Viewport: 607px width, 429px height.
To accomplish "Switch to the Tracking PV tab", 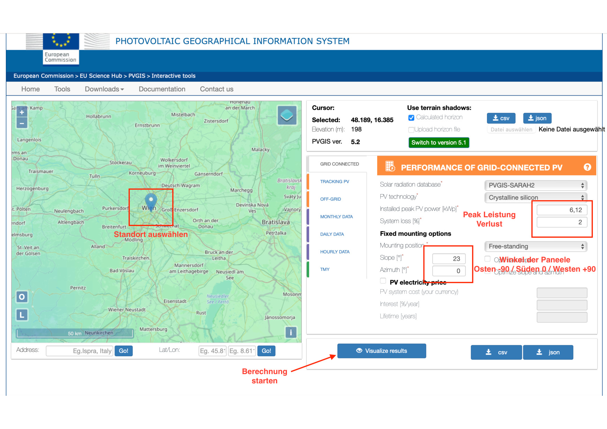I will [x=335, y=182].
